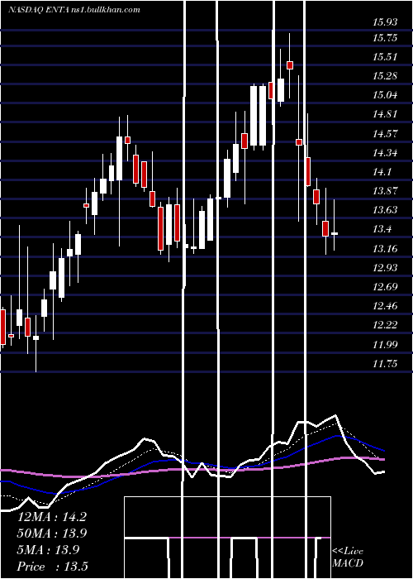
Task: Click the 14.1 price axis label
Action: [382, 172]
